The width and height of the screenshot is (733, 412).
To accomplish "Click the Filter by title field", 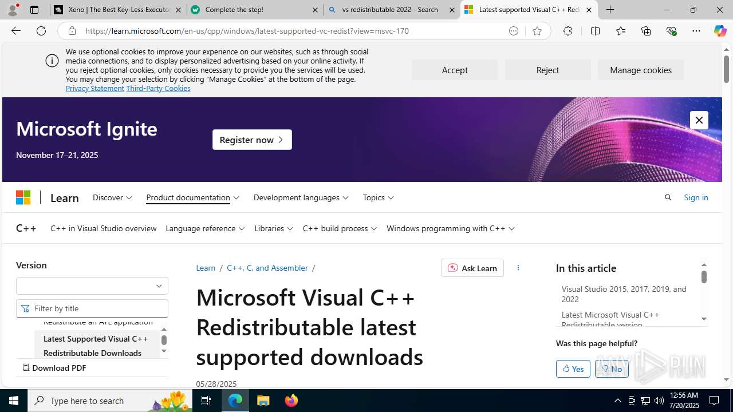I will pyautogui.click(x=92, y=308).
